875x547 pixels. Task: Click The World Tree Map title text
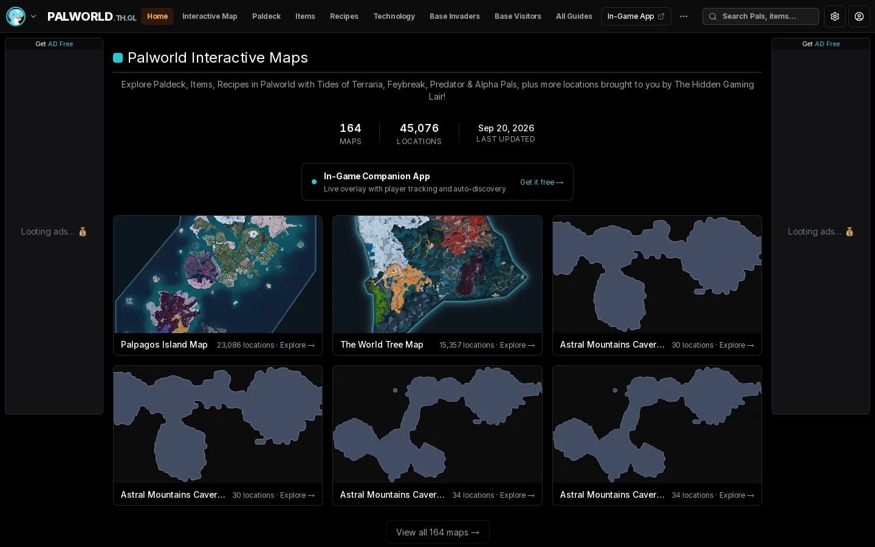pyautogui.click(x=382, y=345)
